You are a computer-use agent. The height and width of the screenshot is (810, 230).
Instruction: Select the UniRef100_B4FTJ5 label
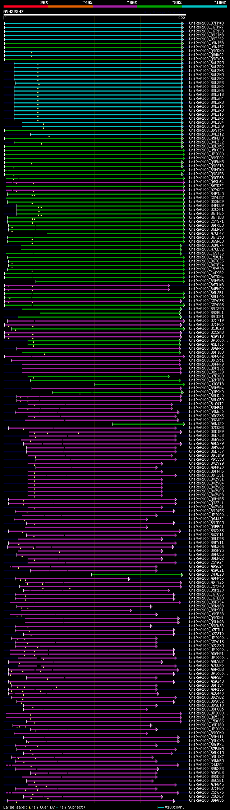click(x=206, y=194)
